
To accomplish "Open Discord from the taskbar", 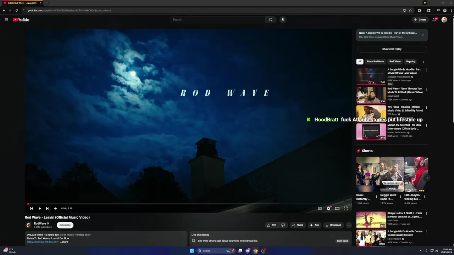I will (248, 251).
